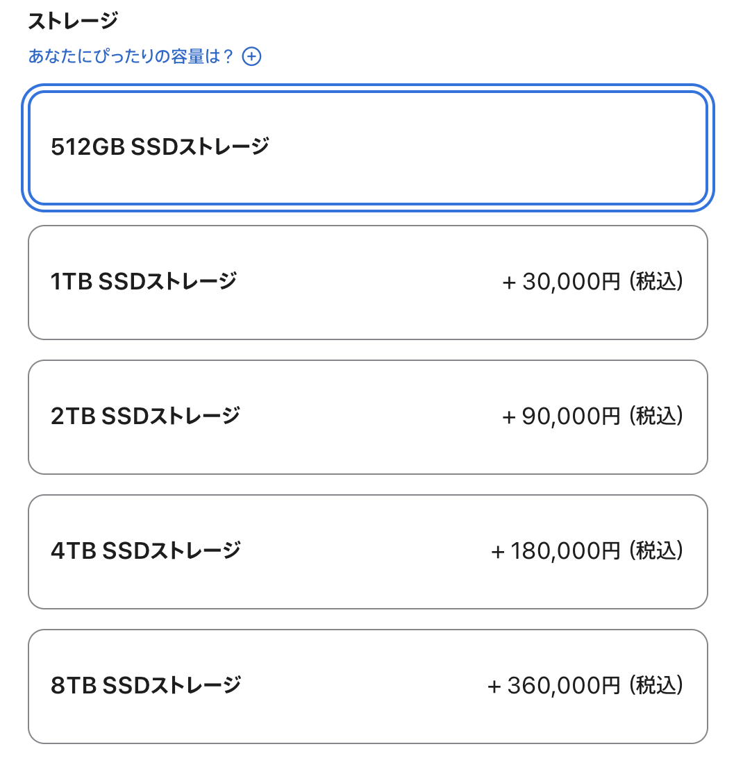
Task: Click (税込) next to the 30,000円 price
Action: coord(656,282)
